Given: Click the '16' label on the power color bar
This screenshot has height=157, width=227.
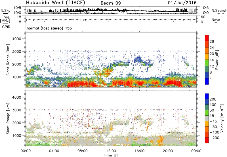Looking at the screenshot, I should (x=212, y=60).
